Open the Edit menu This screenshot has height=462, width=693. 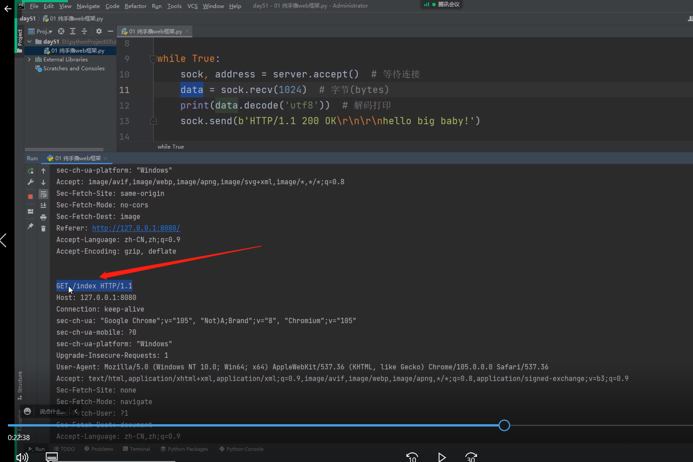pyautogui.click(x=49, y=6)
